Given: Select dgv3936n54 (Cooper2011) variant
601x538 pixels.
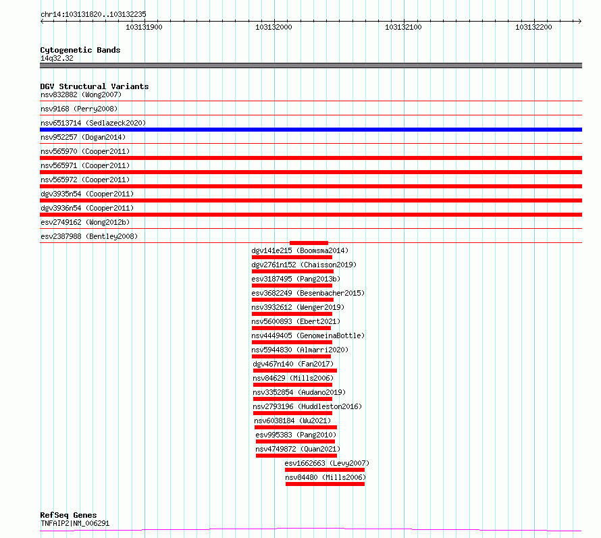Looking at the screenshot, I should (87, 208).
